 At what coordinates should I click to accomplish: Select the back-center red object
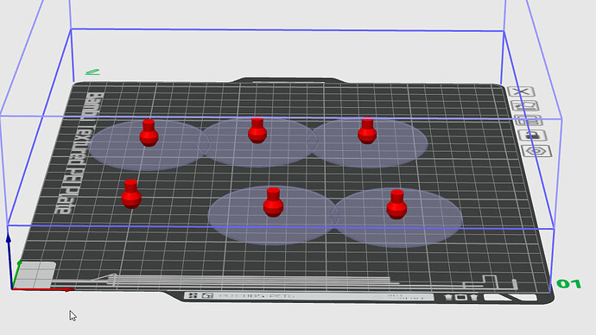point(257,130)
